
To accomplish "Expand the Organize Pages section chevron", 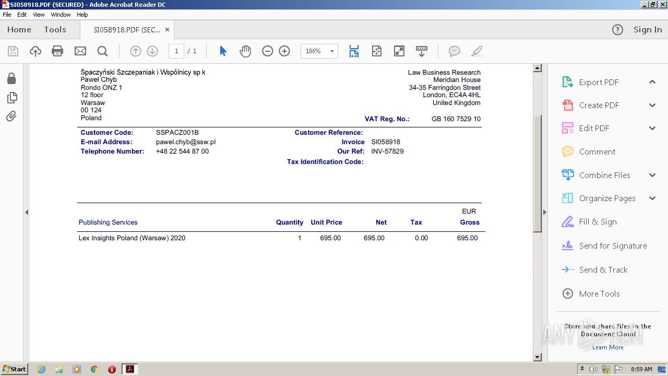I will pyautogui.click(x=652, y=198).
